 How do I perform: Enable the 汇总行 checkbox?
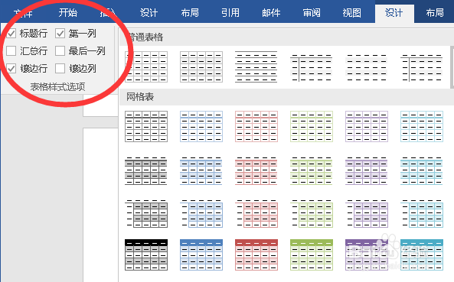coord(11,51)
